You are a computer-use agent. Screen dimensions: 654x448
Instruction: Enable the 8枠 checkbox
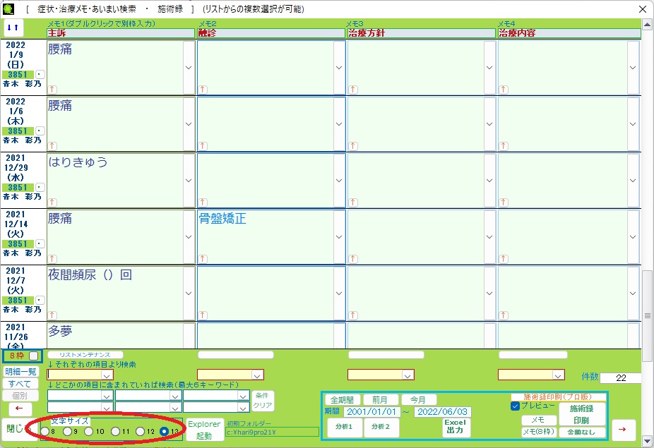(x=34, y=356)
